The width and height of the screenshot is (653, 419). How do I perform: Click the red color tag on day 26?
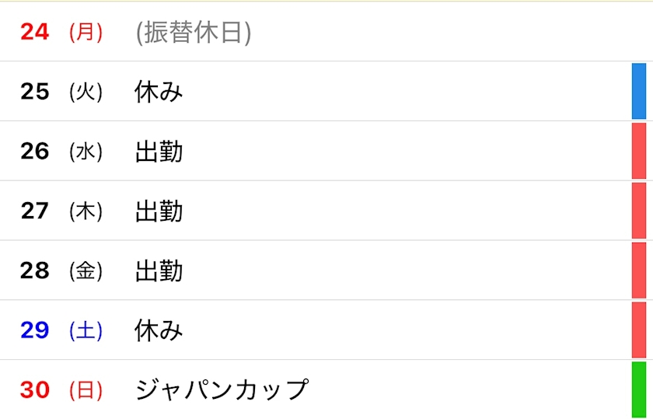click(639, 152)
